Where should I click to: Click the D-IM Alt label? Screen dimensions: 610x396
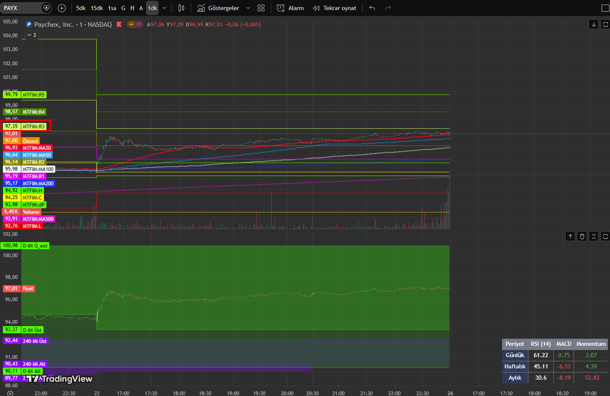32,371
